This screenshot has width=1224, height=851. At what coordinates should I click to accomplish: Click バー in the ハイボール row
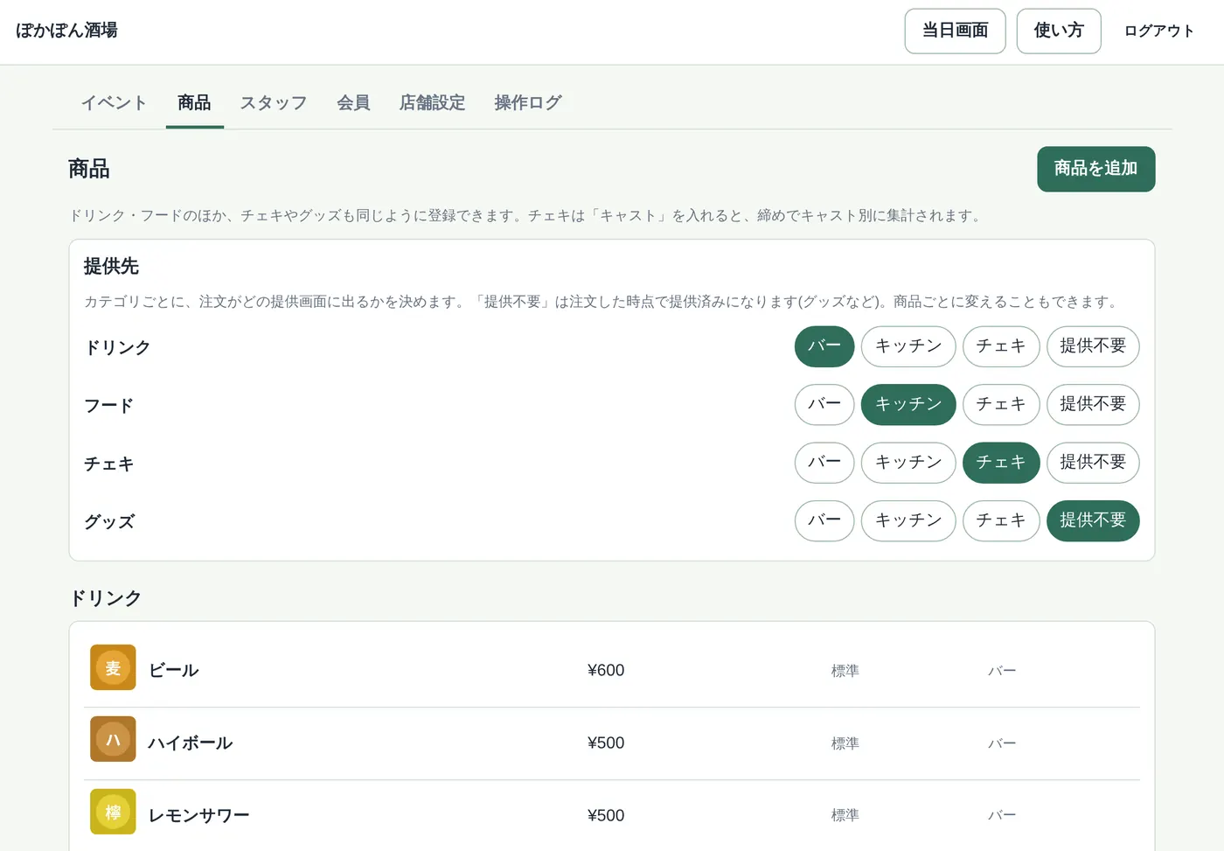(1002, 743)
